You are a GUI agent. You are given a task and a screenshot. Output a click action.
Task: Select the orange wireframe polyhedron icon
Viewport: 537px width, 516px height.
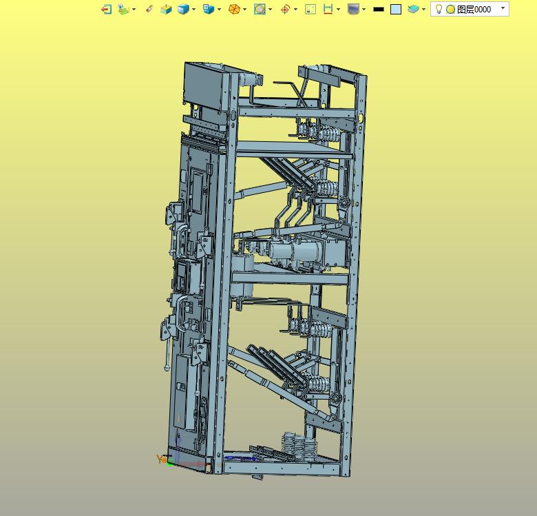pyautogui.click(x=234, y=9)
